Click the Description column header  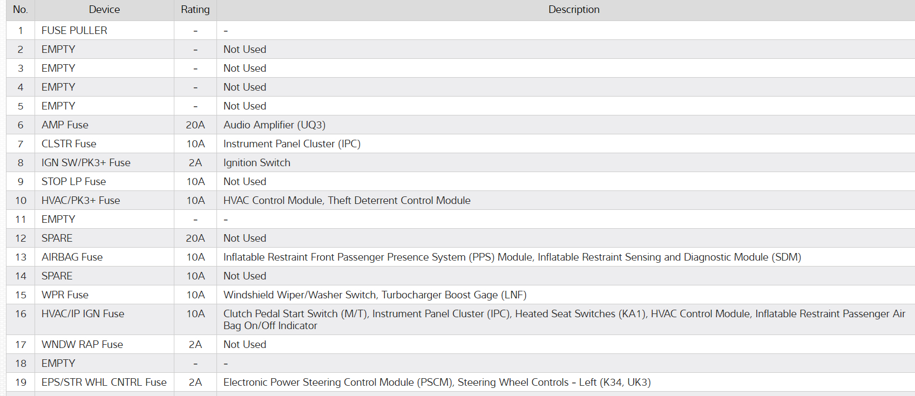pyautogui.click(x=573, y=10)
